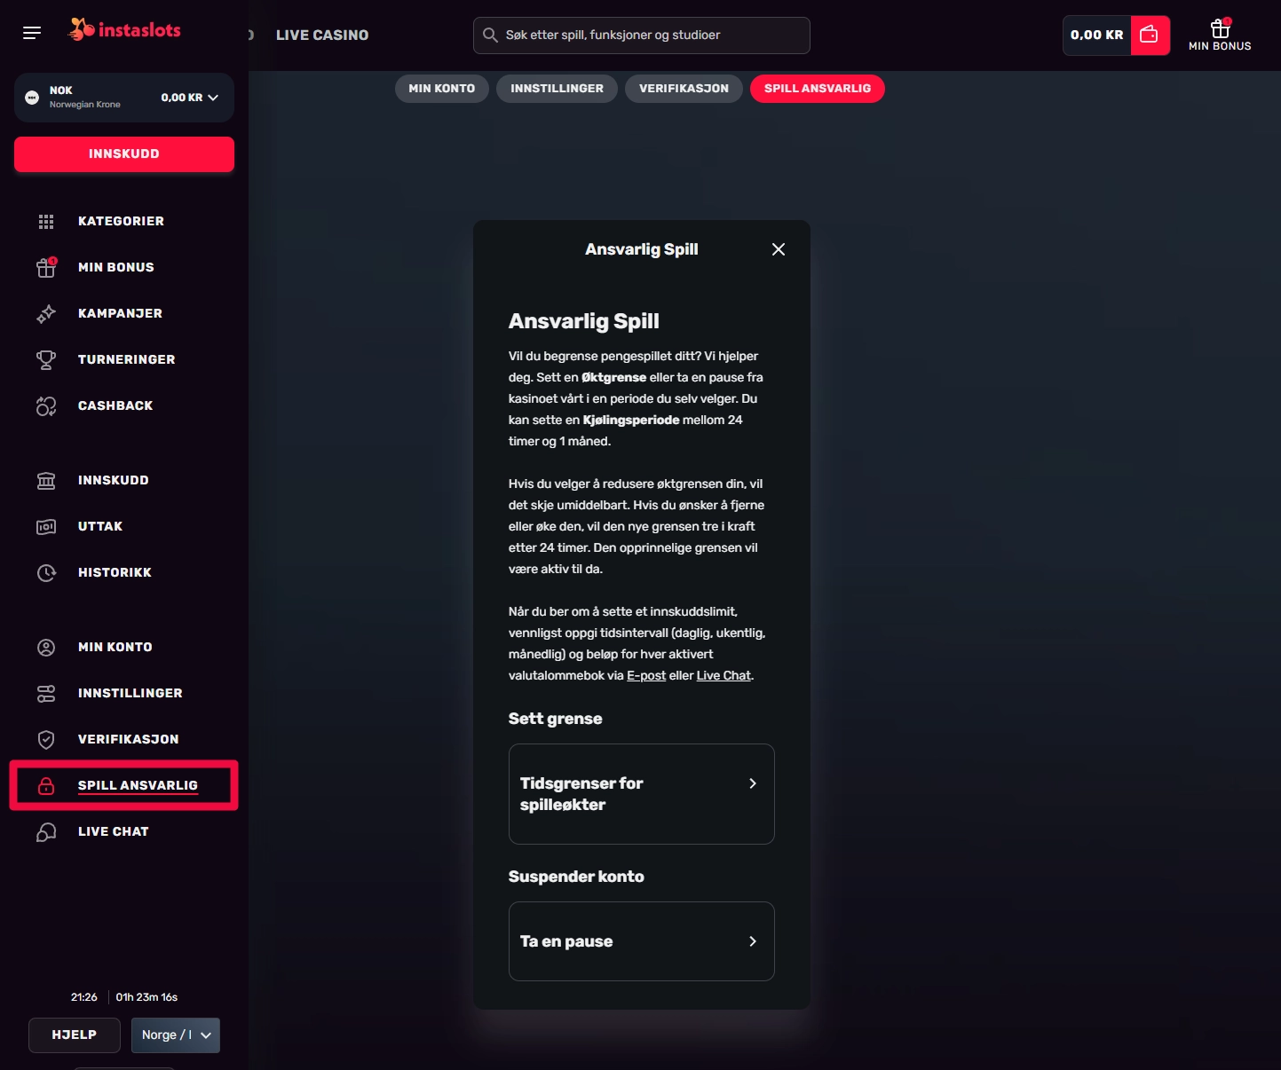
Task: Click the Uttak banknote icon
Action: (46, 527)
